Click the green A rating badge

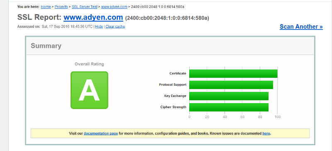89,90
